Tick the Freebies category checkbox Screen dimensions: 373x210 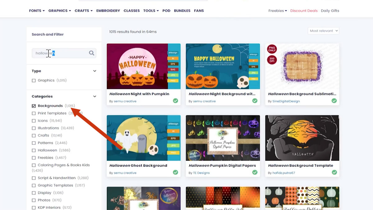click(x=34, y=158)
